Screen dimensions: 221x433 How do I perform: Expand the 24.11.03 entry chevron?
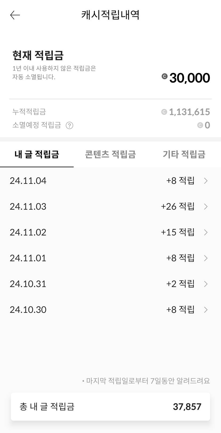206,207
